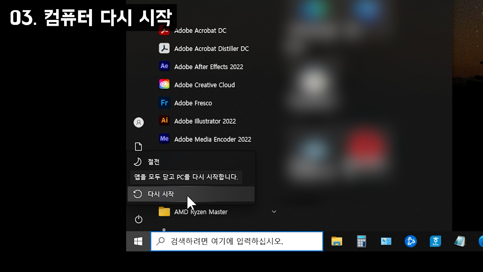Open the blue circular taskbar app icon
This screenshot has height=272, width=483.
click(x=411, y=241)
